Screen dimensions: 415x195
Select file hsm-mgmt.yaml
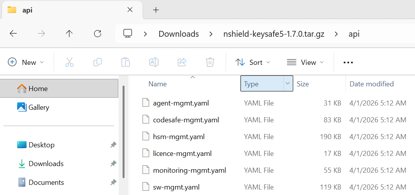click(x=179, y=137)
